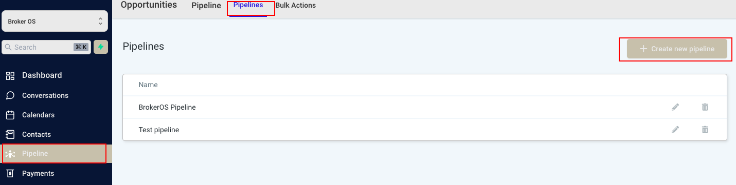This screenshot has width=736, height=185.
Task: Open the Test pipeline row
Action: [x=425, y=130]
